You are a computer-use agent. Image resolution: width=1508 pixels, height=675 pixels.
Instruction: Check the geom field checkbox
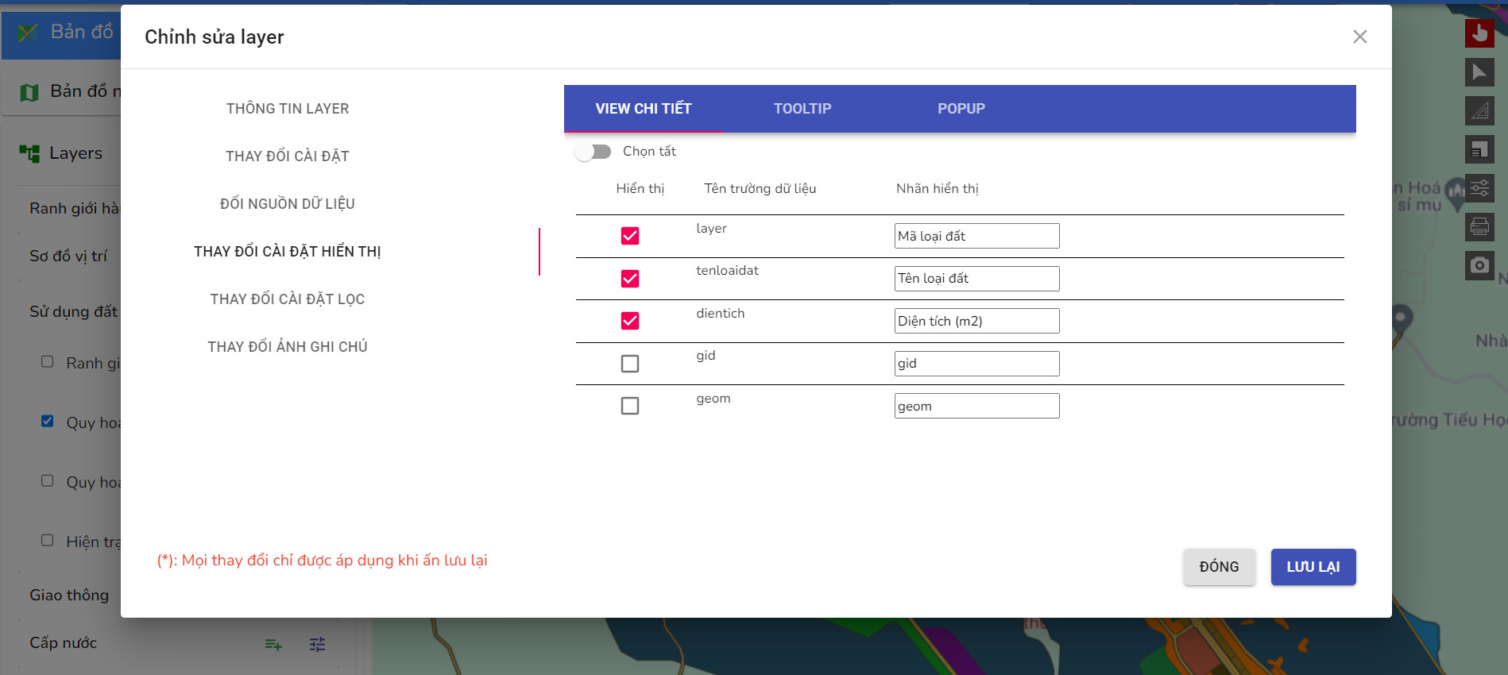[x=630, y=406]
